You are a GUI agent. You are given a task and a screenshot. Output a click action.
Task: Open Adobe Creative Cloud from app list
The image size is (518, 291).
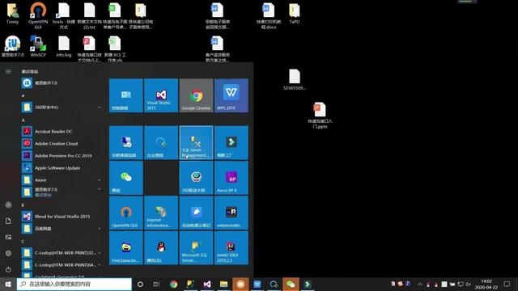click(x=62, y=144)
